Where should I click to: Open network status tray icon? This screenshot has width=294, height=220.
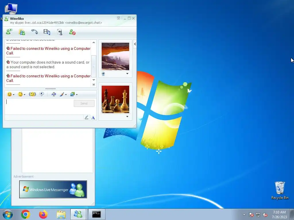(x=258, y=215)
